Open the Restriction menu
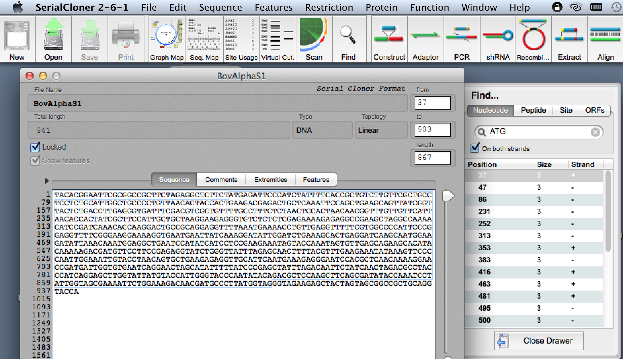The image size is (623, 359). (329, 7)
